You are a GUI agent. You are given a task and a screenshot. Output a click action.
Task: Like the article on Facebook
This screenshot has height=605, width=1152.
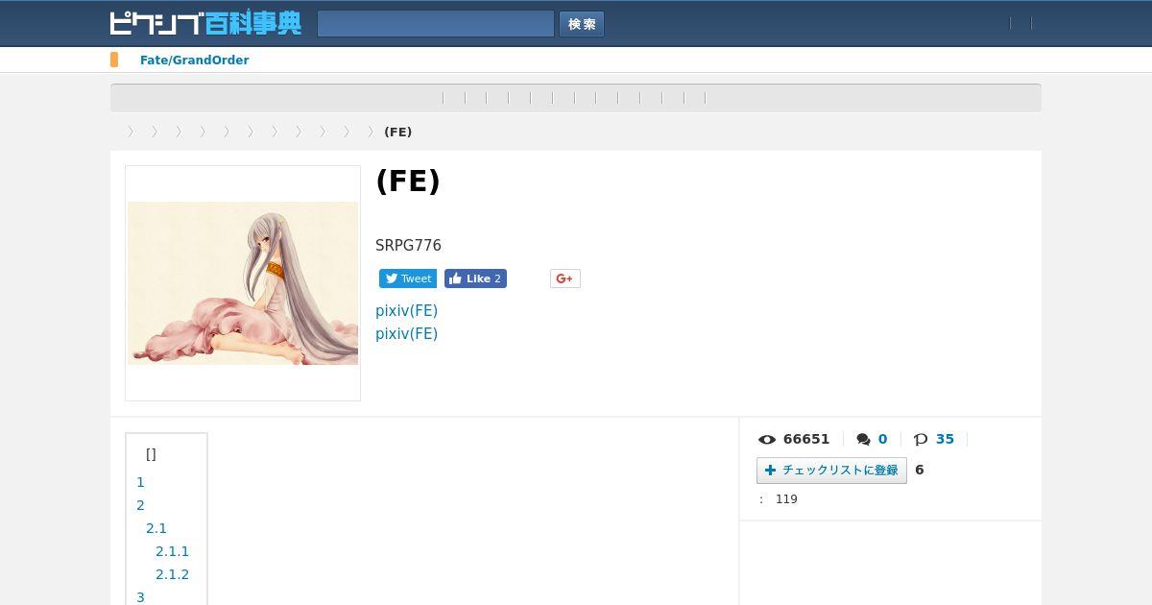[x=475, y=278]
